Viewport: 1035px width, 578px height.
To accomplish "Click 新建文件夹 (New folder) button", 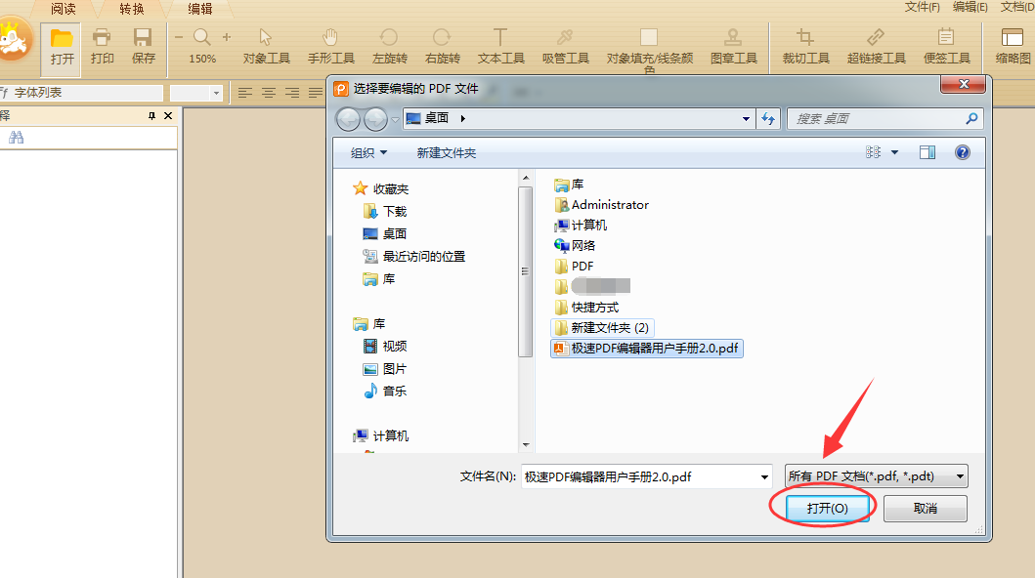I will point(447,153).
